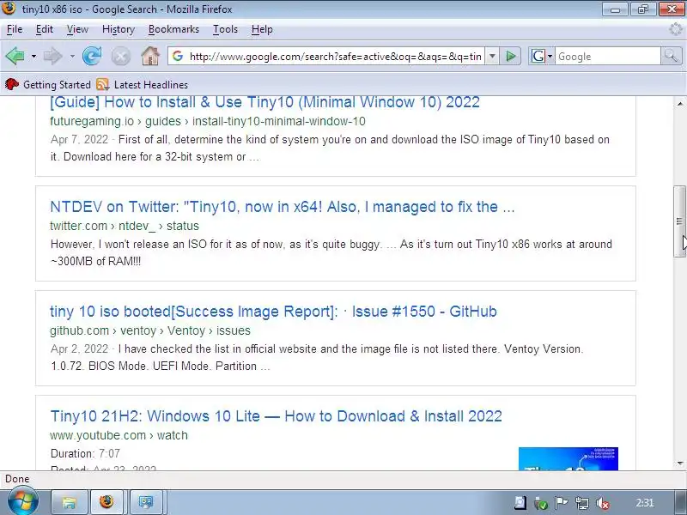Screen dimensions: 687x515
Task: Click the Latest Headlines bookmark label
Action: (151, 84)
